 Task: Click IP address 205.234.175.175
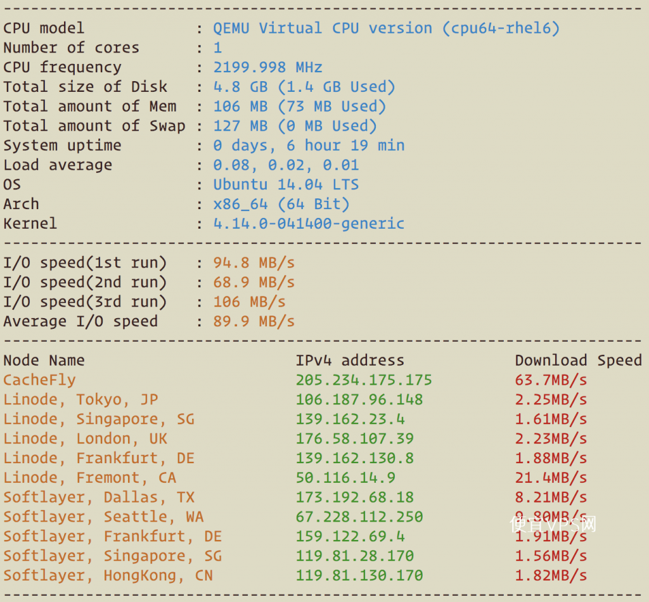[363, 380]
